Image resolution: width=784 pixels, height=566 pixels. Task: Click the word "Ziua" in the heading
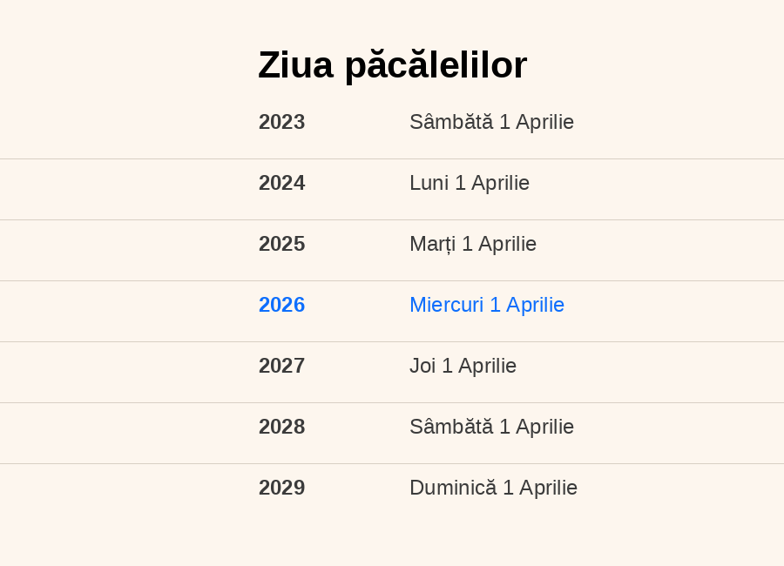coord(295,65)
